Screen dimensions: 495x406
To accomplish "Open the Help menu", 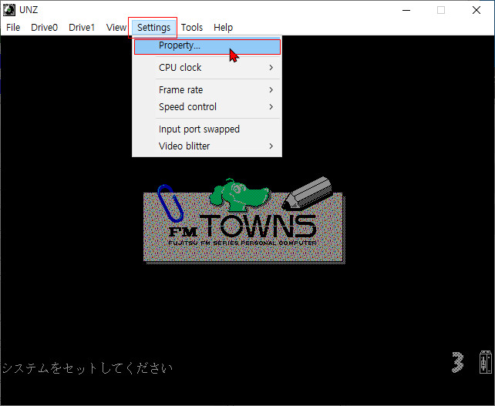I will pos(223,28).
